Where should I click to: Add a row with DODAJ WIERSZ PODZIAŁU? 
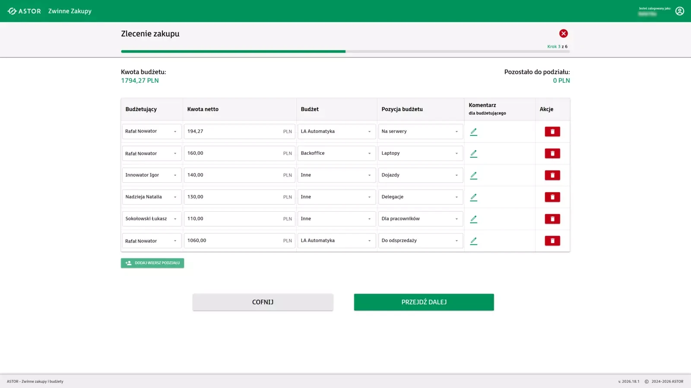tap(152, 263)
